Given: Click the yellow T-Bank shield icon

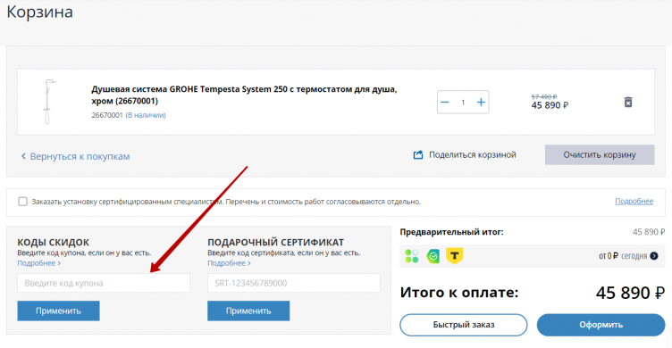Looking at the screenshot, I should [454, 256].
